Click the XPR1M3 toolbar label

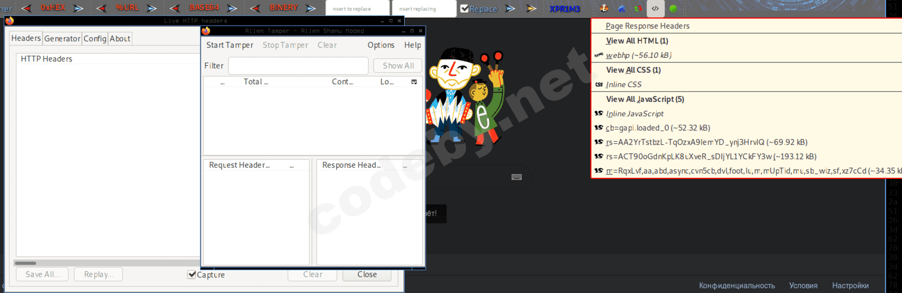pos(565,9)
